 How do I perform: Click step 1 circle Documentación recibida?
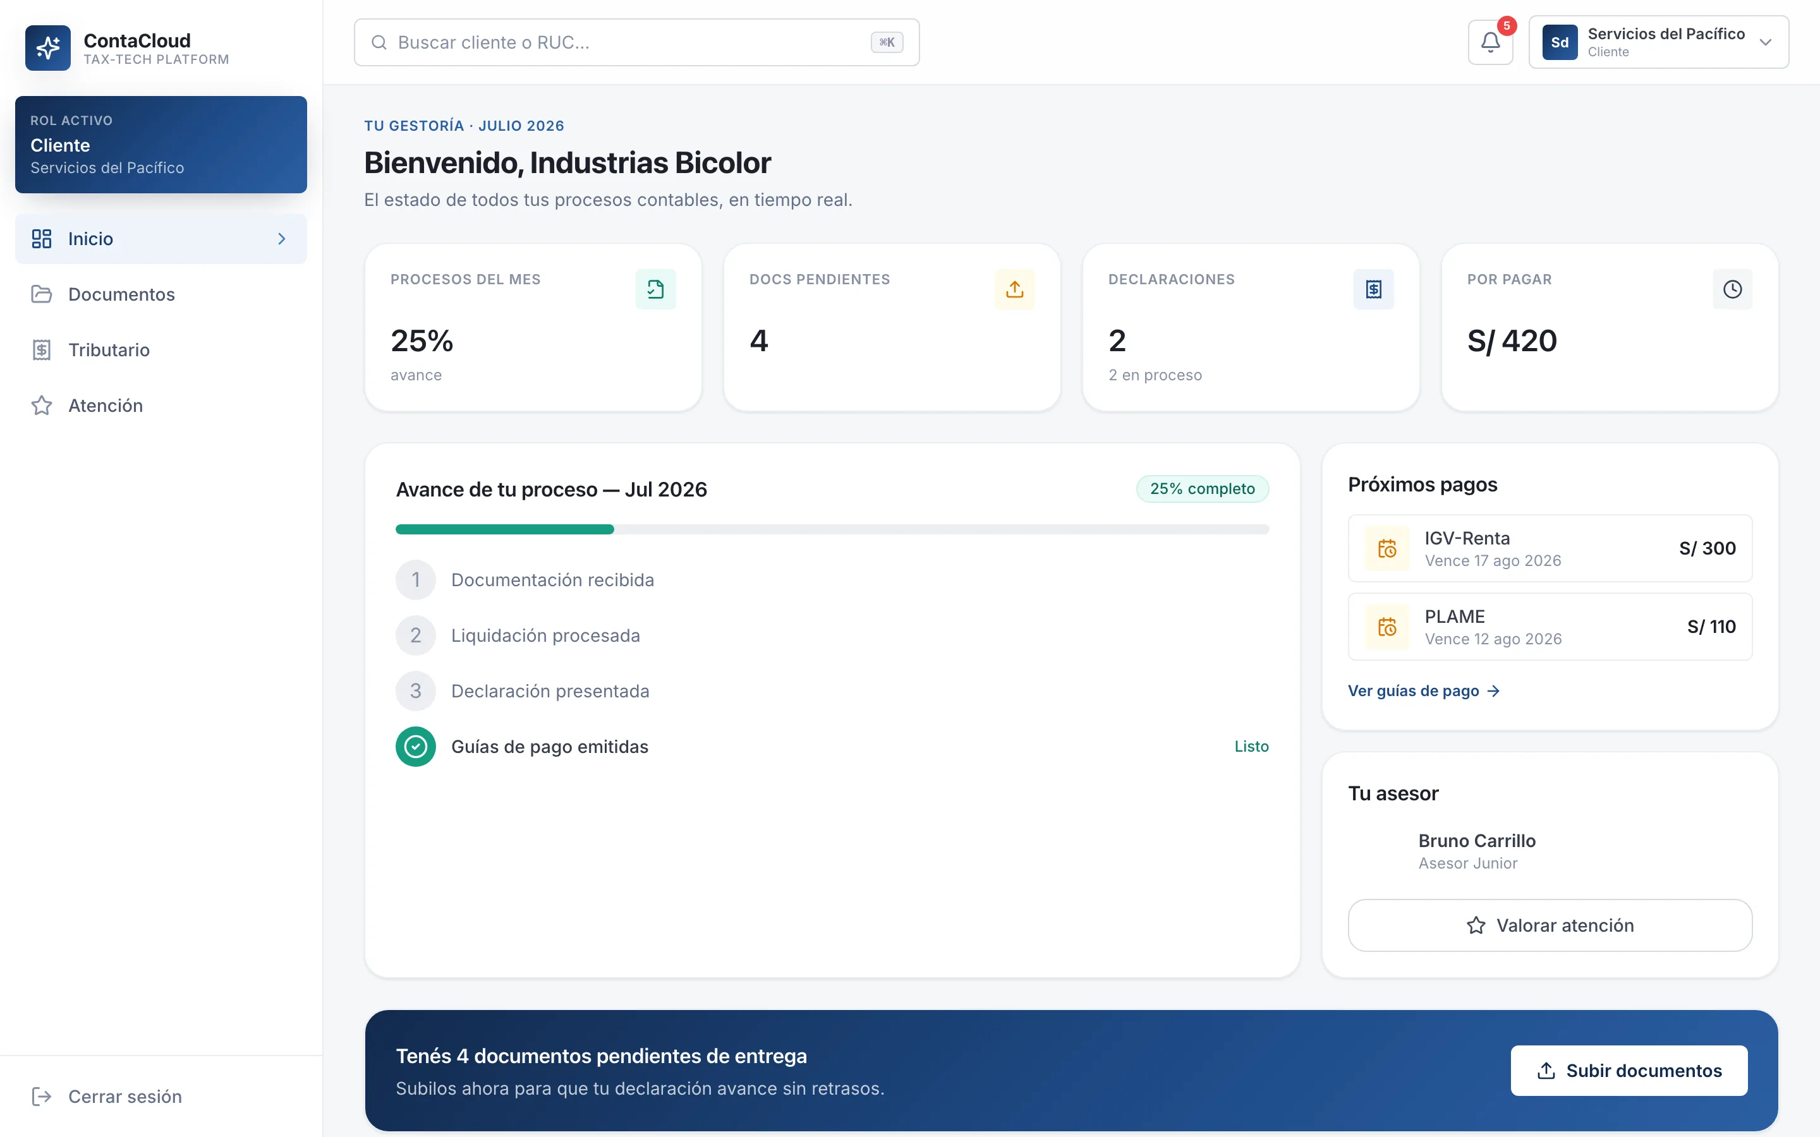click(416, 580)
